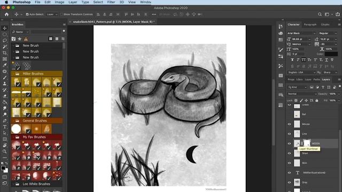Click the Character text color swatch

pyautogui.click(x=331, y=54)
